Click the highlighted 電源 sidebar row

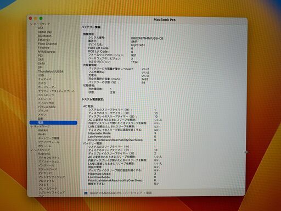tap(53, 123)
